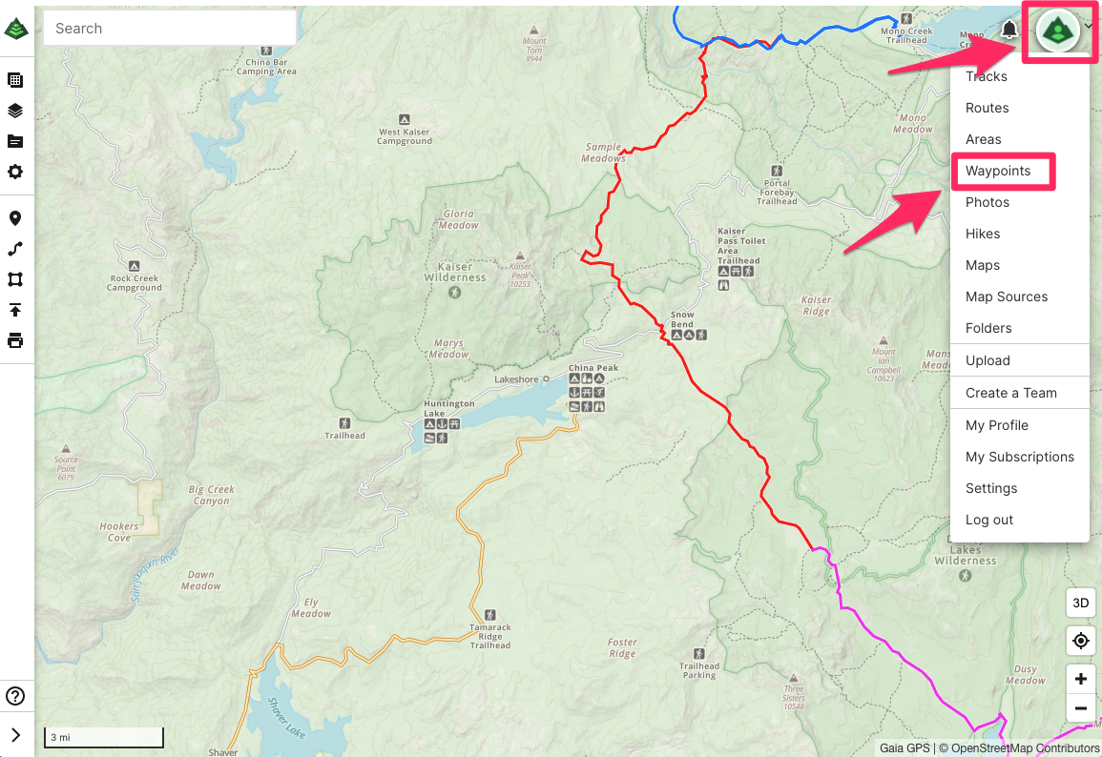Click the upload arrow sidebar icon
Screen dimensions: 1102x757
[x=14, y=310]
